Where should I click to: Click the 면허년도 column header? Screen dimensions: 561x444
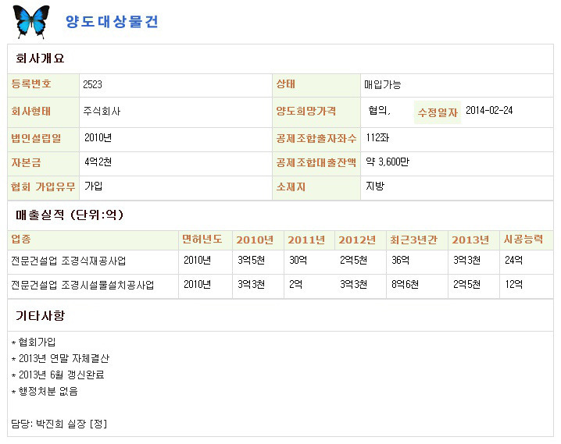(202, 240)
